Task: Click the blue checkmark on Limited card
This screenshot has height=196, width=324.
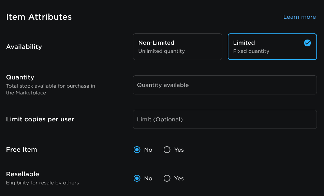Action: pyautogui.click(x=307, y=43)
